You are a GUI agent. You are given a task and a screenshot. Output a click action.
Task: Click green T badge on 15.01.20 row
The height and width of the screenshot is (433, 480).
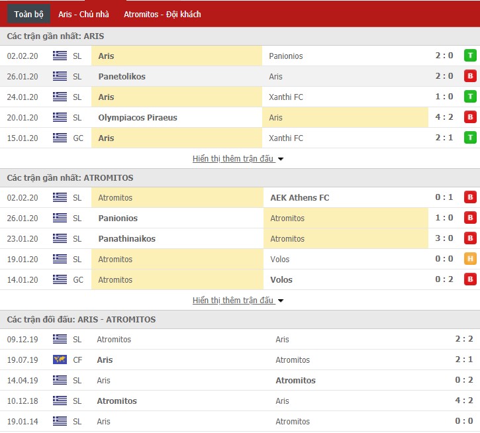(470, 138)
